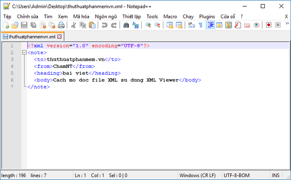Image resolution: width=291 pixels, height=180 pixels.
Task: Undo last action with Undo arrow
Action: pyautogui.click(x=104, y=25)
